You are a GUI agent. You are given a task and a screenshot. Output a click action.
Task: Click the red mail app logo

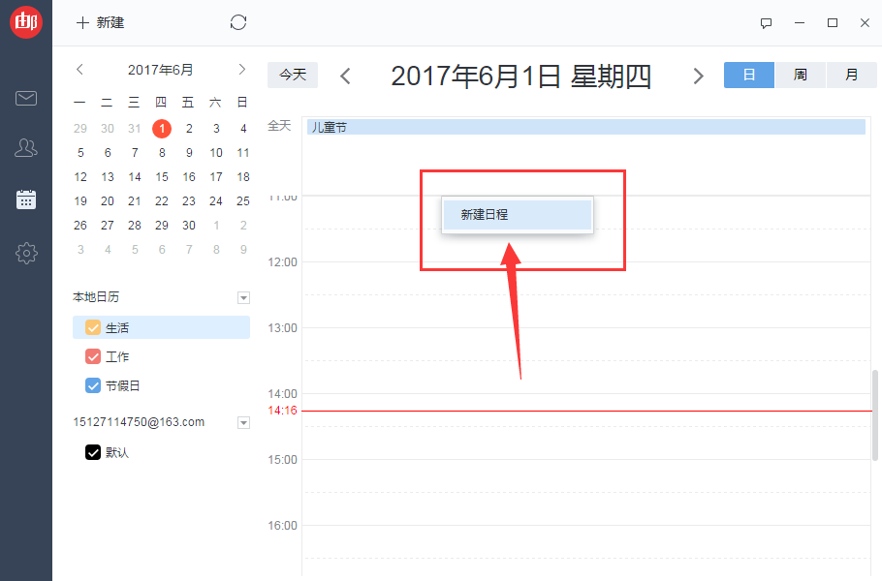click(x=26, y=21)
